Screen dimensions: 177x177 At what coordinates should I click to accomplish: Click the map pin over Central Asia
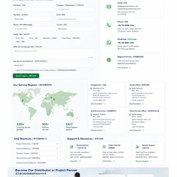54,99
